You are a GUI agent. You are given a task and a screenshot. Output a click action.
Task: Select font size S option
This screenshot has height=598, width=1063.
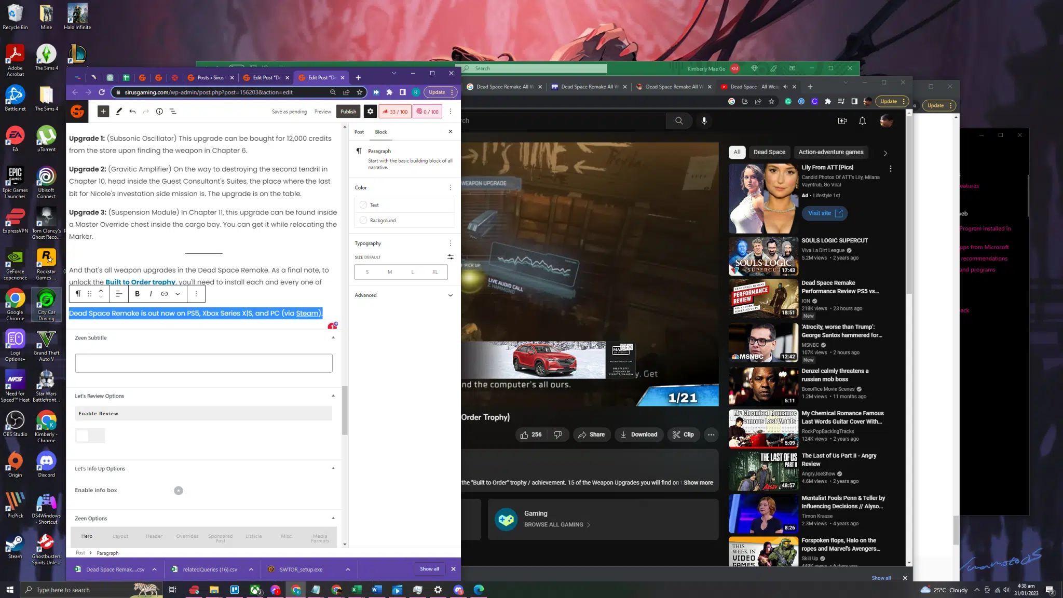coord(367,272)
